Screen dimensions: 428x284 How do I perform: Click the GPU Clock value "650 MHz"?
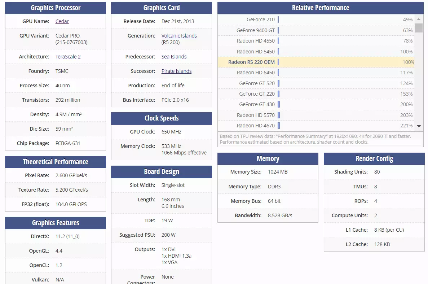(171, 132)
